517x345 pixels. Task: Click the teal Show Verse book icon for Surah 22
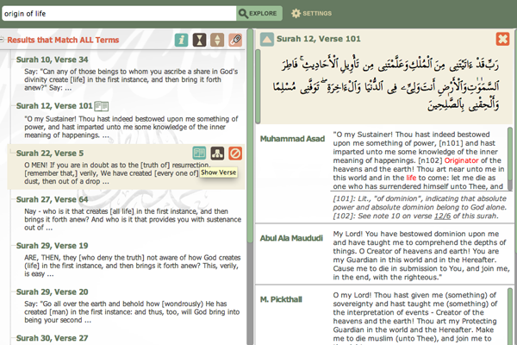coord(199,154)
